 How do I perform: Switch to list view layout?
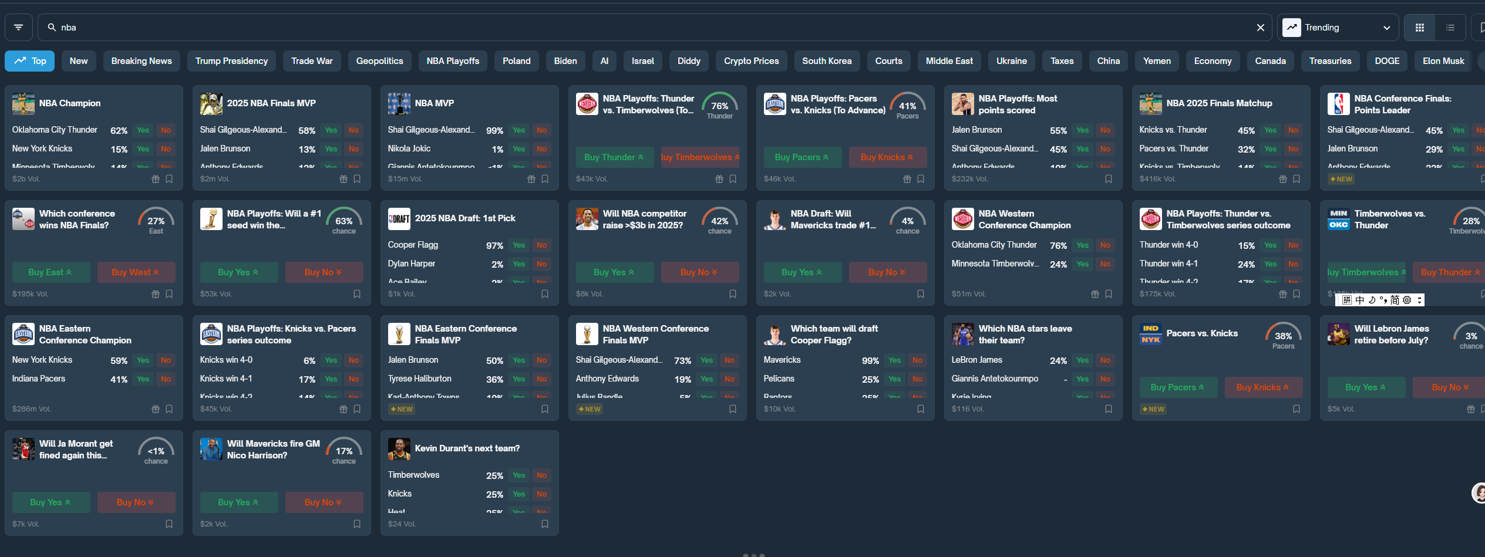pos(1450,28)
